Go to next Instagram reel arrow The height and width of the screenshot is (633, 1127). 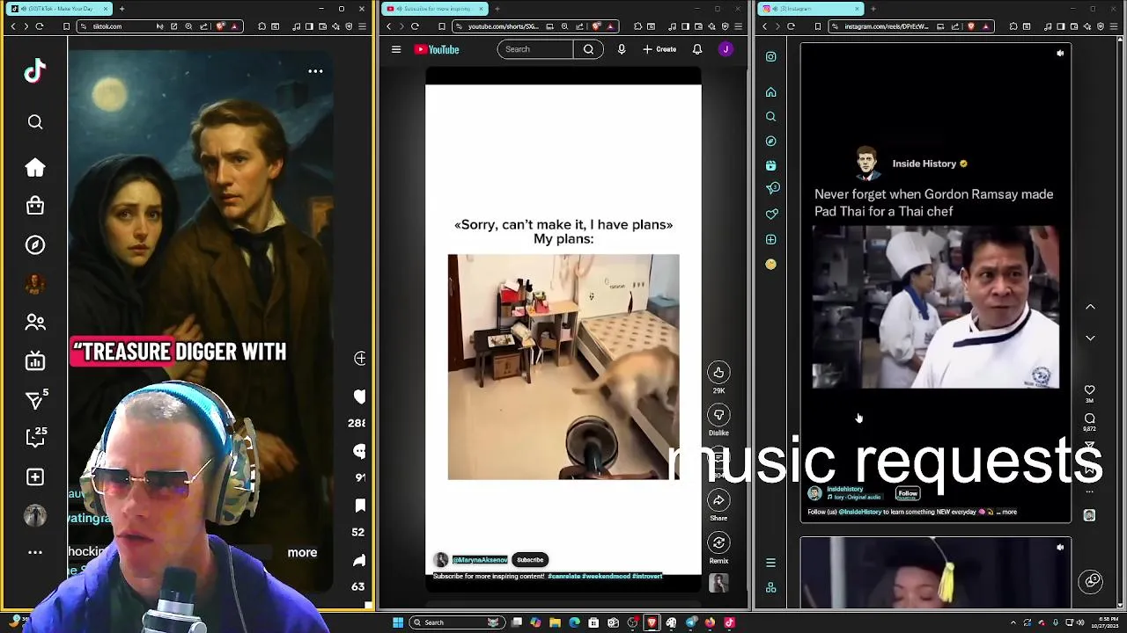point(1090,338)
